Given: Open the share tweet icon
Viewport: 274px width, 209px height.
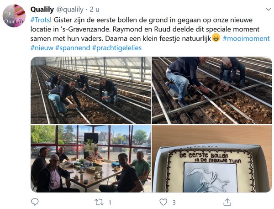Looking at the screenshot, I should [227, 202].
